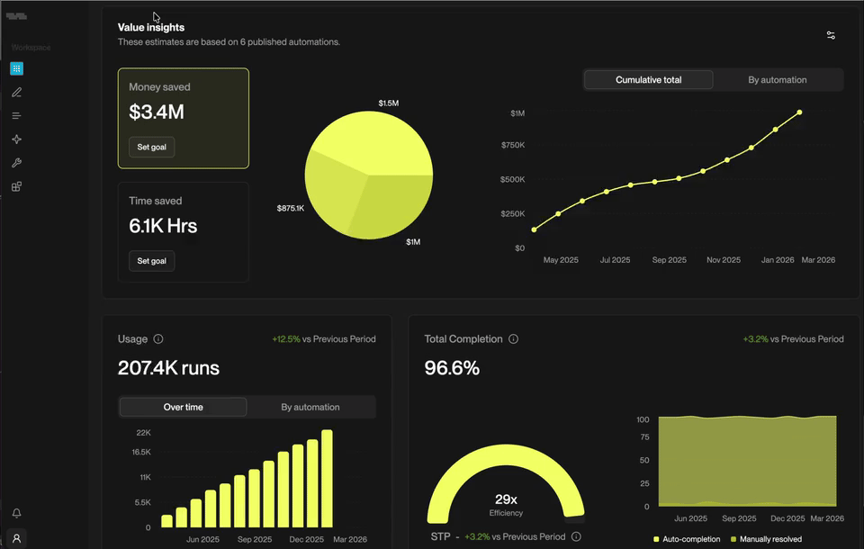Open the integrations blocks icon in sidebar
The image size is (864, 549).
16,185
